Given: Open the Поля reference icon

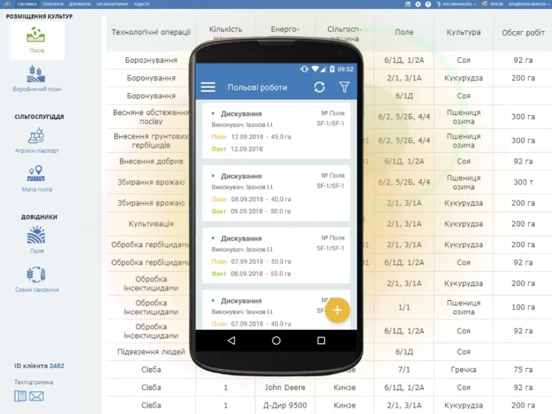Looking at the screenshot, I should (37, 239).
